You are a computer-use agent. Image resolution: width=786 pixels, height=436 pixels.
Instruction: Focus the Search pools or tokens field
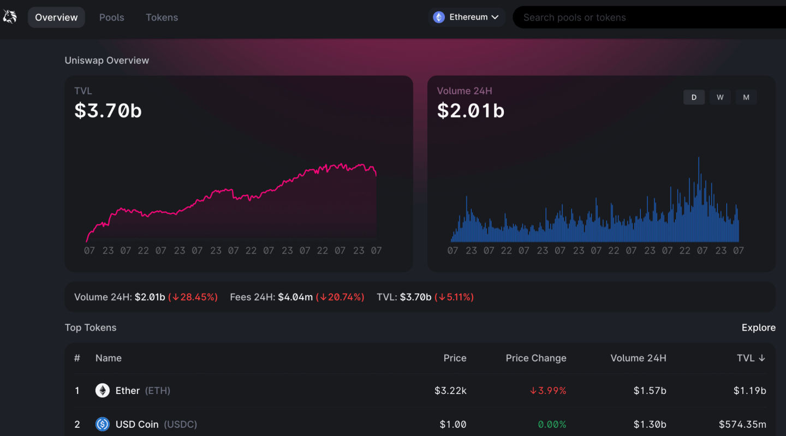650,17
